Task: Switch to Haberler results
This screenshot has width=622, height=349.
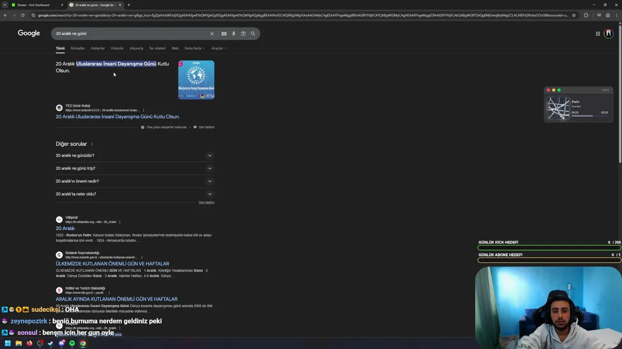Action: point(98,48)
